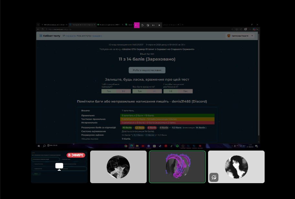The height and width of the screenshot is (199, 295).
Task: Open the browser tab list chevron
Action: 38,25
